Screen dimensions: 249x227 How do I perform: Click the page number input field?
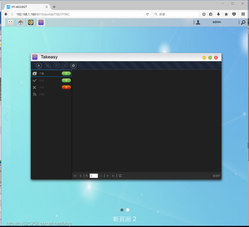[x=94, y=176]
